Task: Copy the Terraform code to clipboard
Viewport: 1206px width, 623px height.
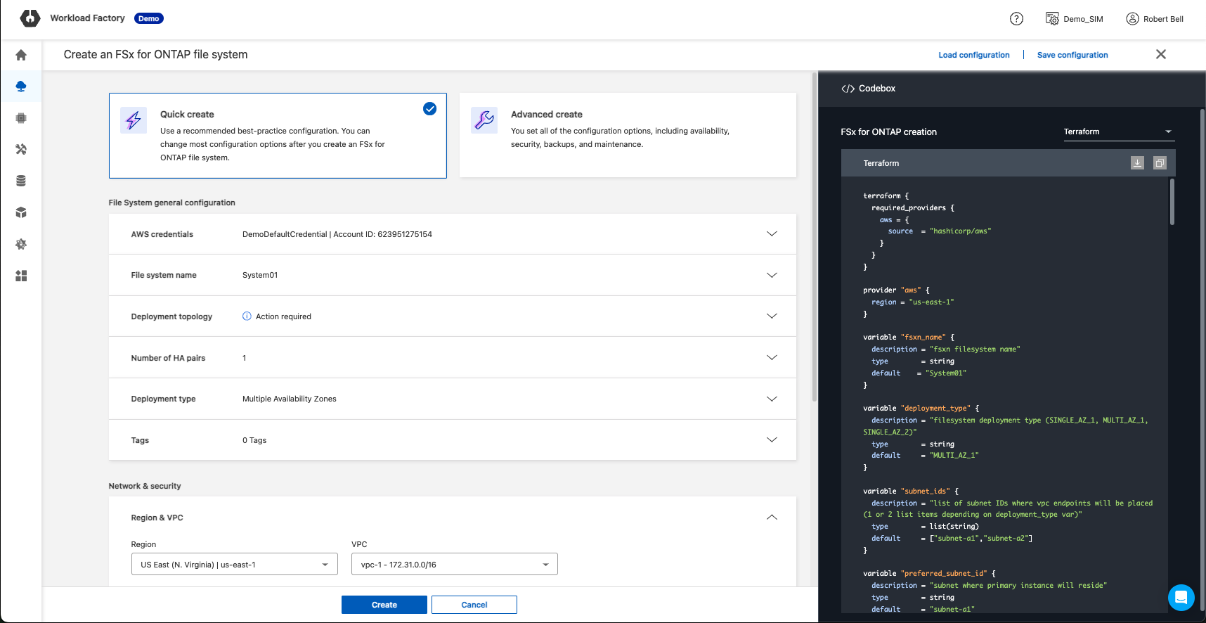Action: [x=1160, y=163]
